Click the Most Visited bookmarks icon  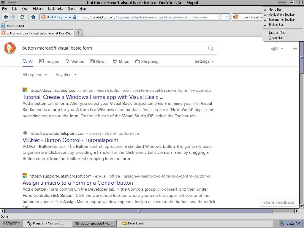(x=3, y=26)
